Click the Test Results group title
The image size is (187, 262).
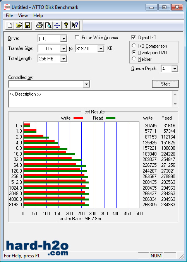pos(93,112)
